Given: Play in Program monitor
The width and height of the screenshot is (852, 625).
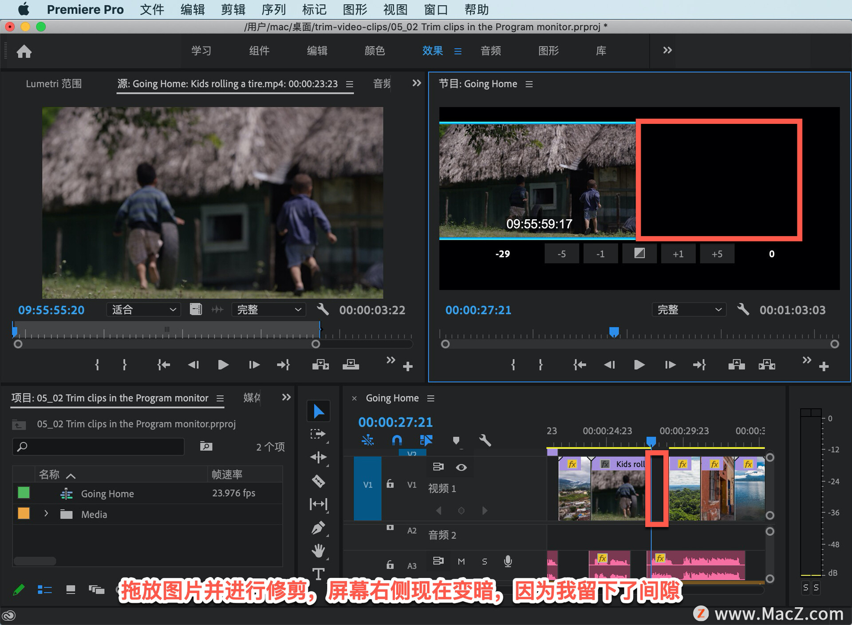Looking at the screenshot, I should pos(639,365).
